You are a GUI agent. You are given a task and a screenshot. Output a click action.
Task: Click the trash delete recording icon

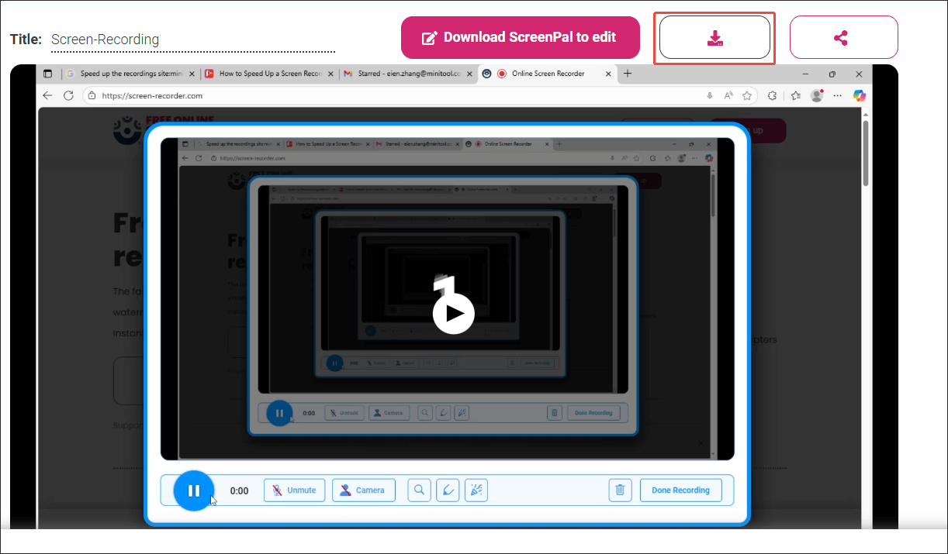pyautogui.click(x=620, y=490)
